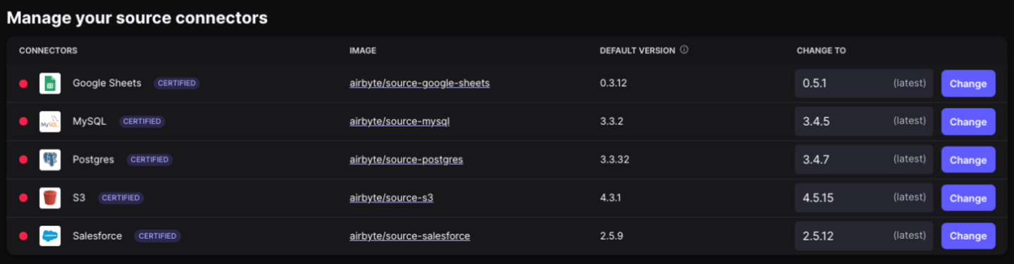Select the MySQL version field showing 3.4.5
This screenshot has height=264, width=1014.
pyautogui.click(x=864, y=121)
